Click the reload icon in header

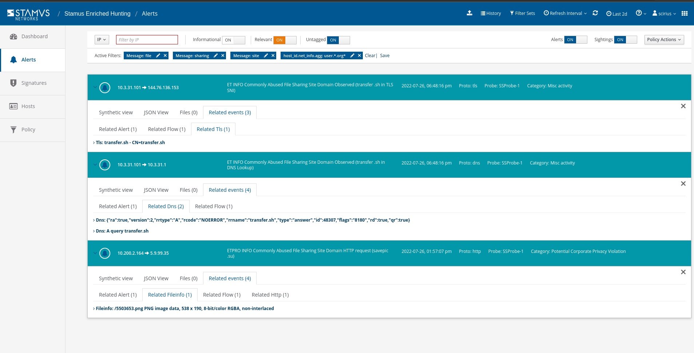coord(595,13)
